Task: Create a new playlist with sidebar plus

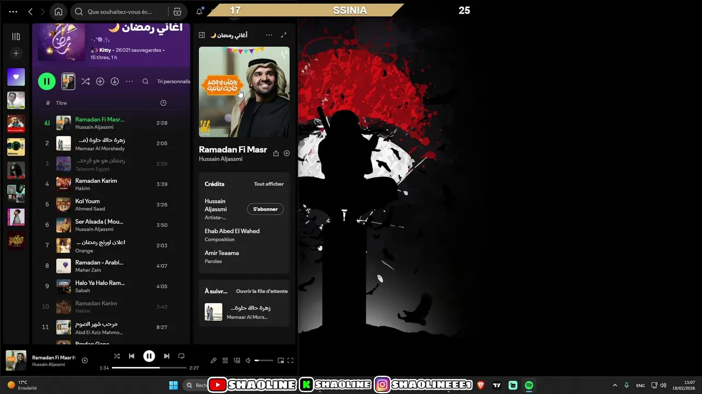Action: 16,53
